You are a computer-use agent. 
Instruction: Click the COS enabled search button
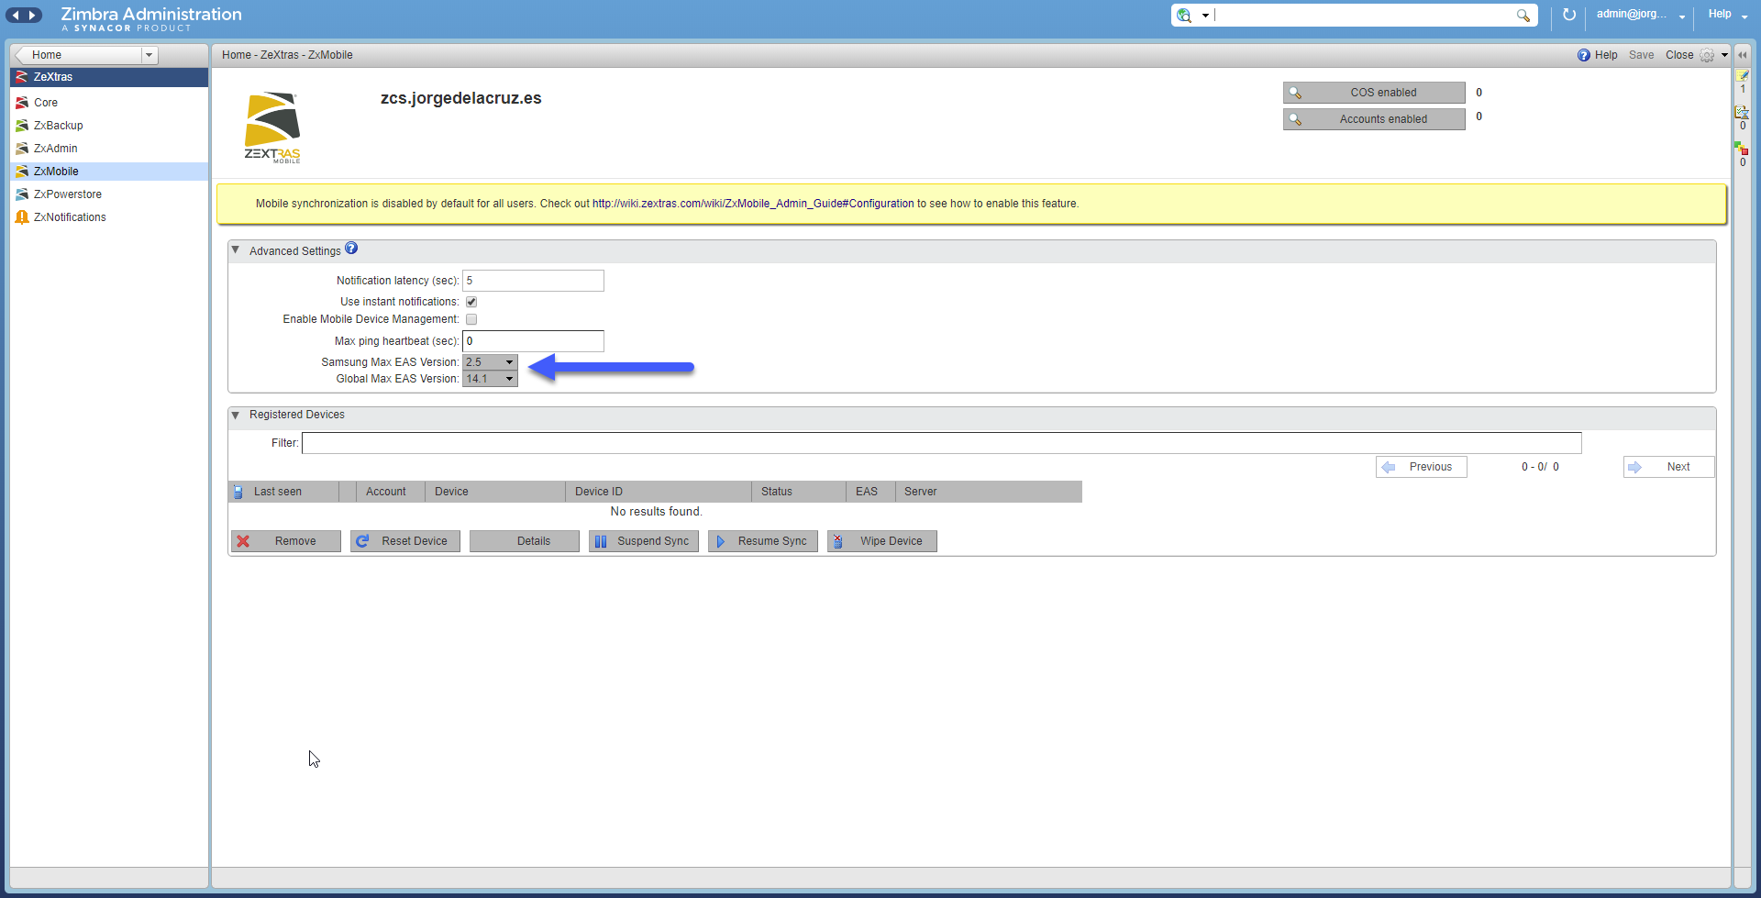[x=1374, y=93]
